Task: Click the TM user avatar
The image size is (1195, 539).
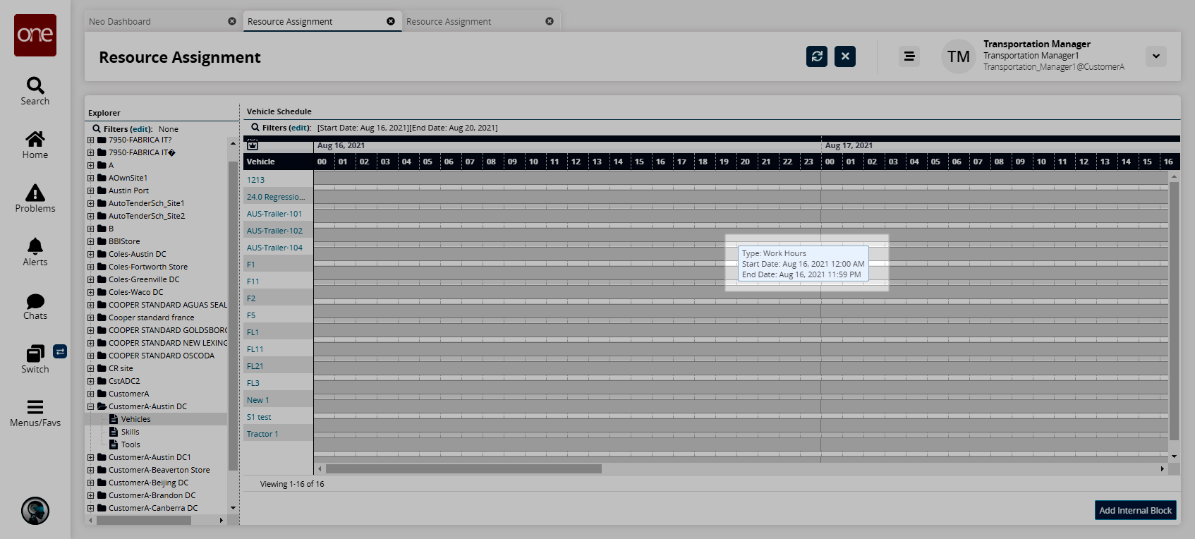Action: [x=959, y=56]
